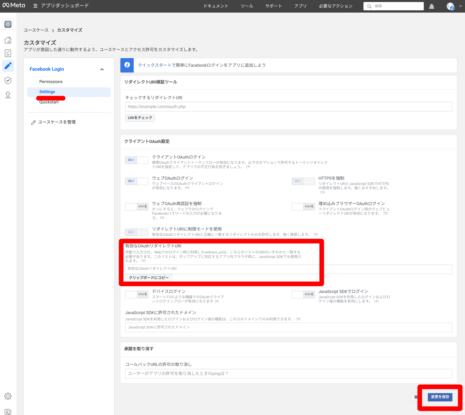Open the notifications bell

point(432,6)
